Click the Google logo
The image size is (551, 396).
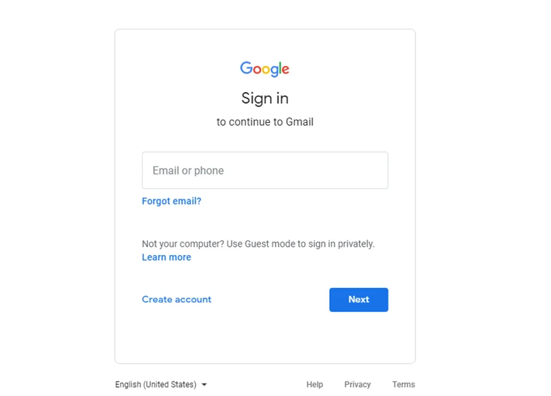(264, 69)
